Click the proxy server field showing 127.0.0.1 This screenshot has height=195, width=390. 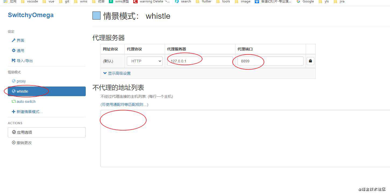coord(200,61)
